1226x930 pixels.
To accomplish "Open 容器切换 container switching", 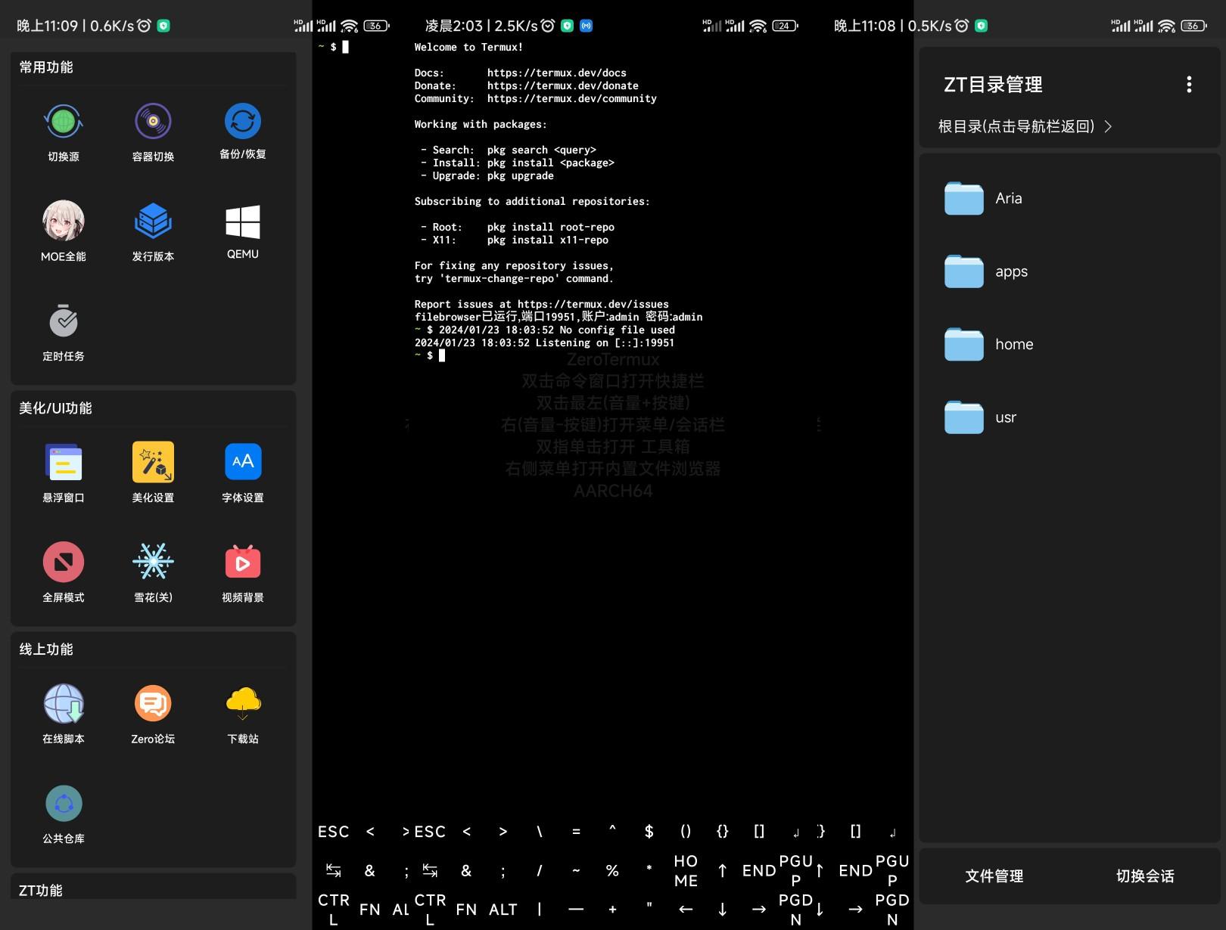I will pos(153,132).
